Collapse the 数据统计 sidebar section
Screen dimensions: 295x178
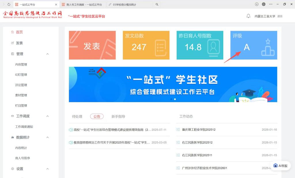coord(48,137)
